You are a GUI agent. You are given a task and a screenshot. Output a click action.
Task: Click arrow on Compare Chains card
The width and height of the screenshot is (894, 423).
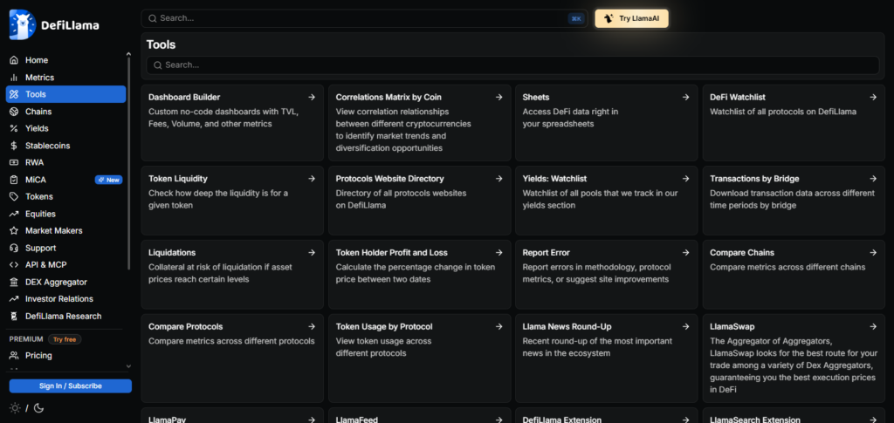[x=873, y=253]
